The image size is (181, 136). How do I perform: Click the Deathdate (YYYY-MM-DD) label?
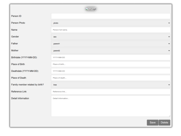click(x=25, y=71)
